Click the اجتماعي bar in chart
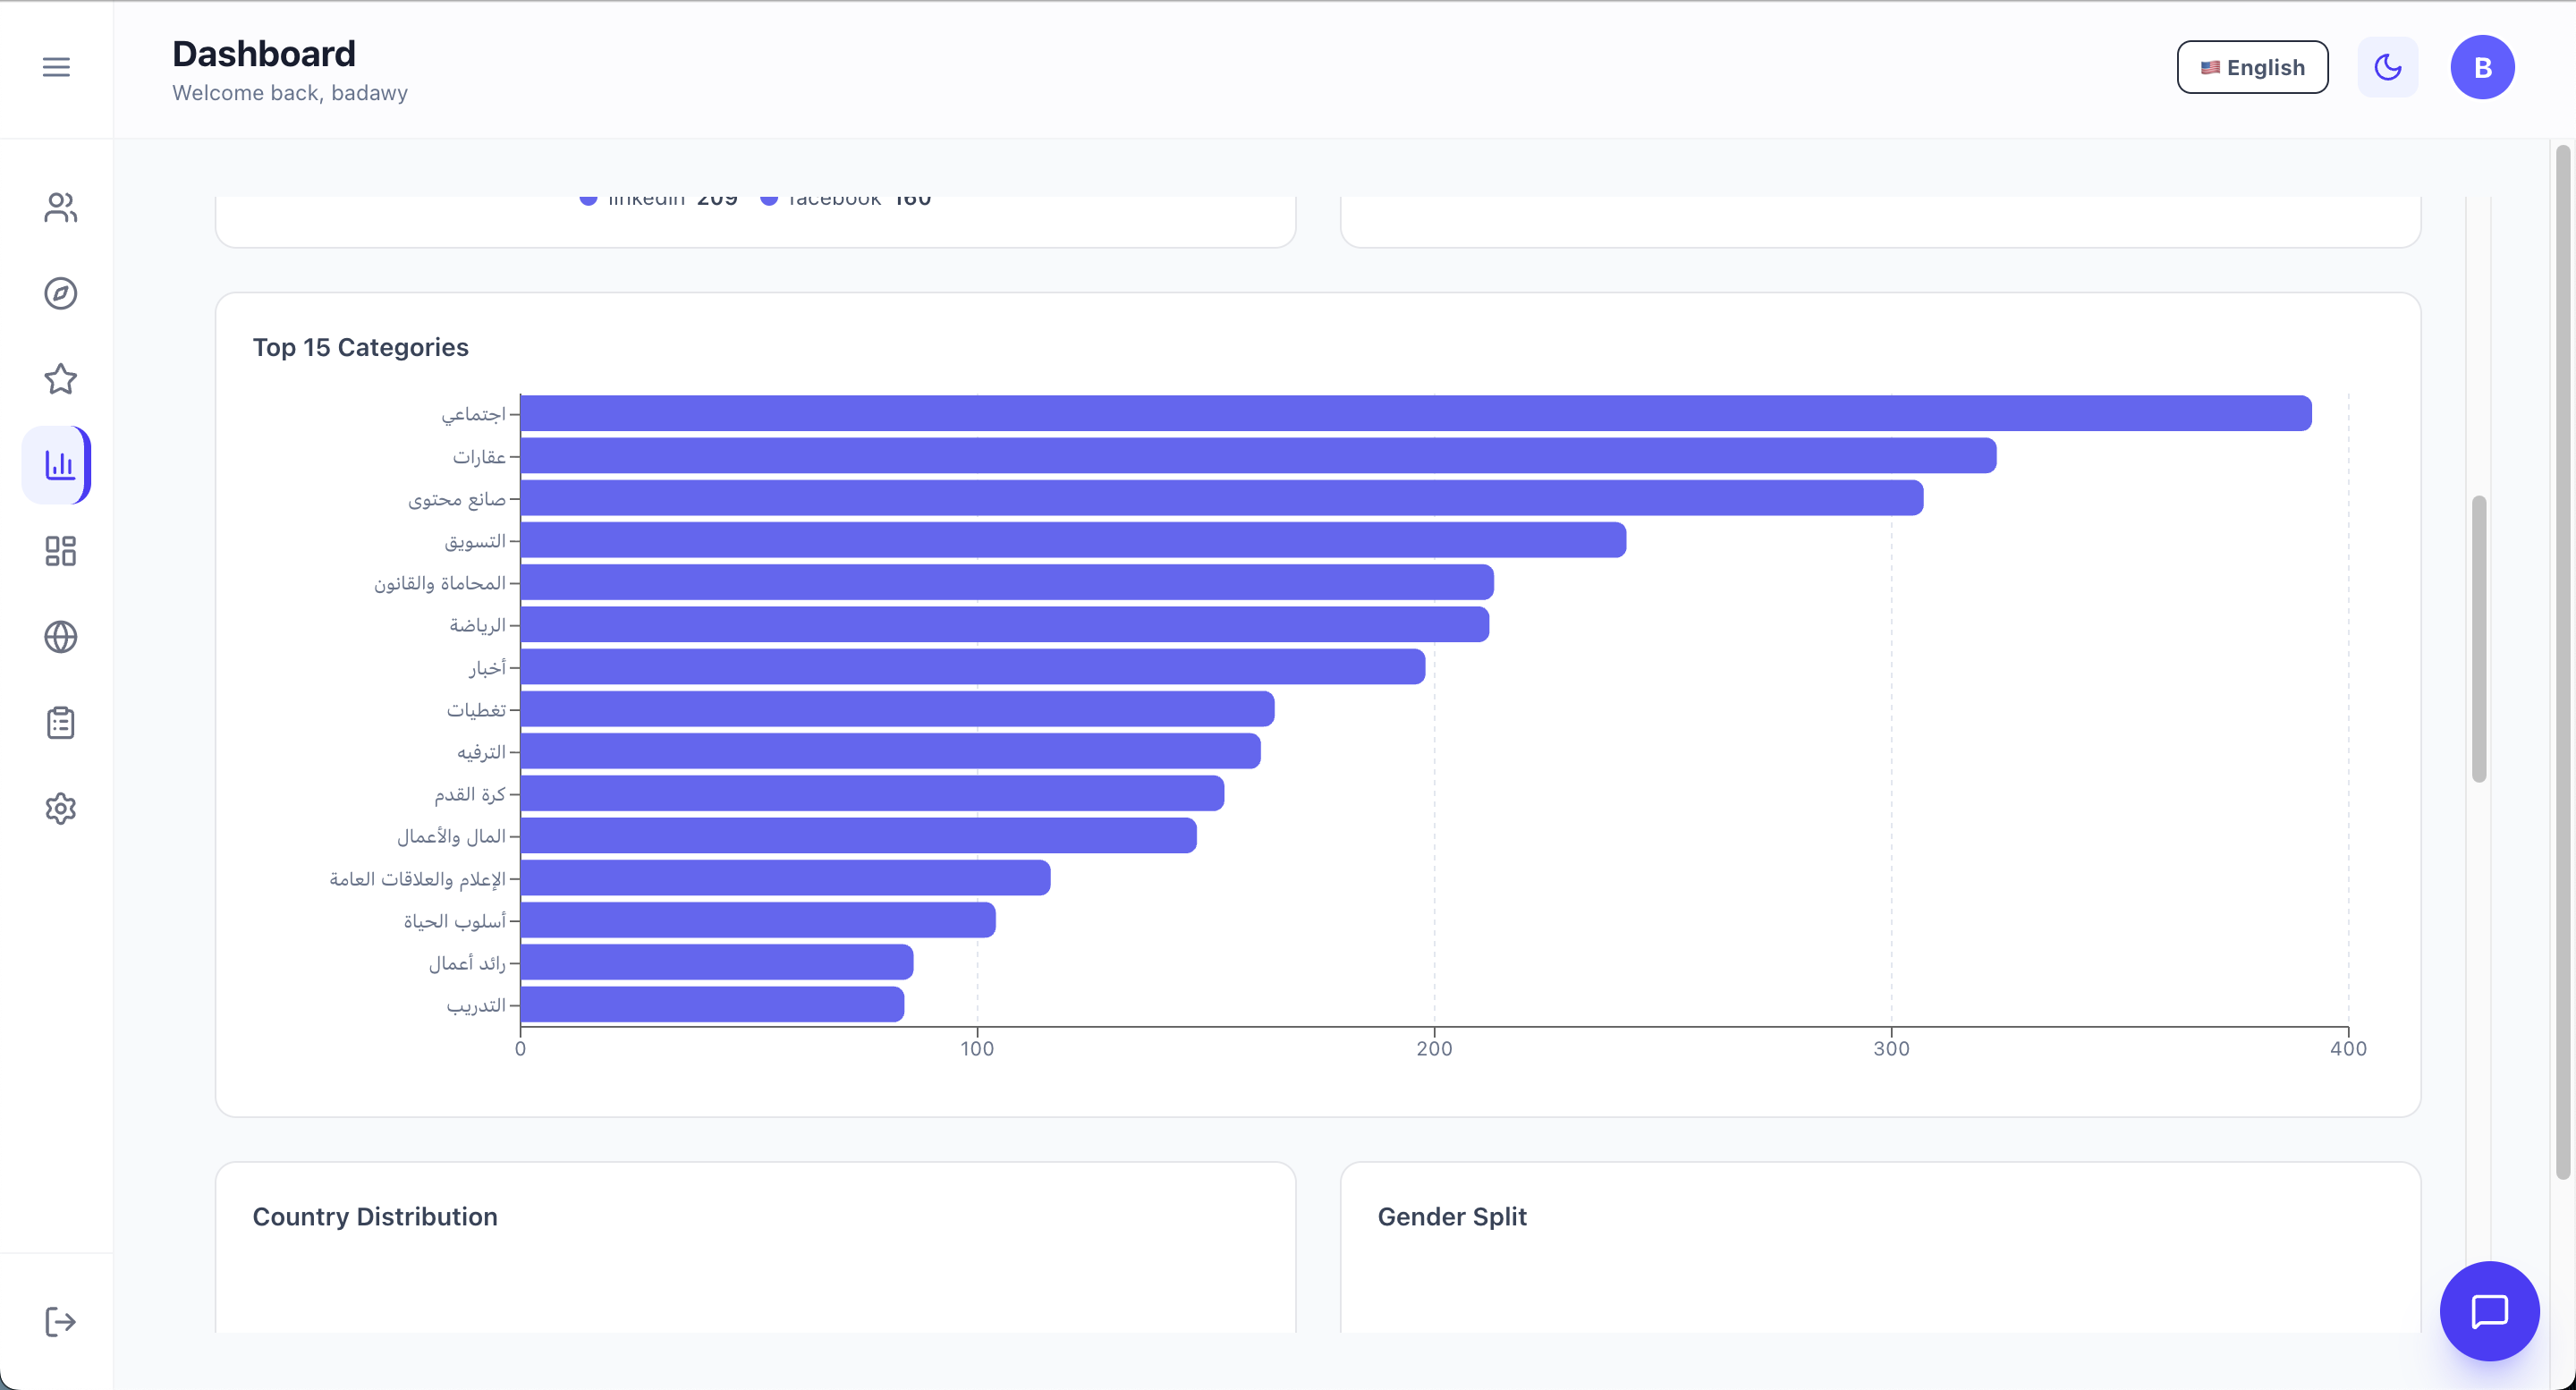Screen dimensions: 2576x1390 [x=1416, y=414]
